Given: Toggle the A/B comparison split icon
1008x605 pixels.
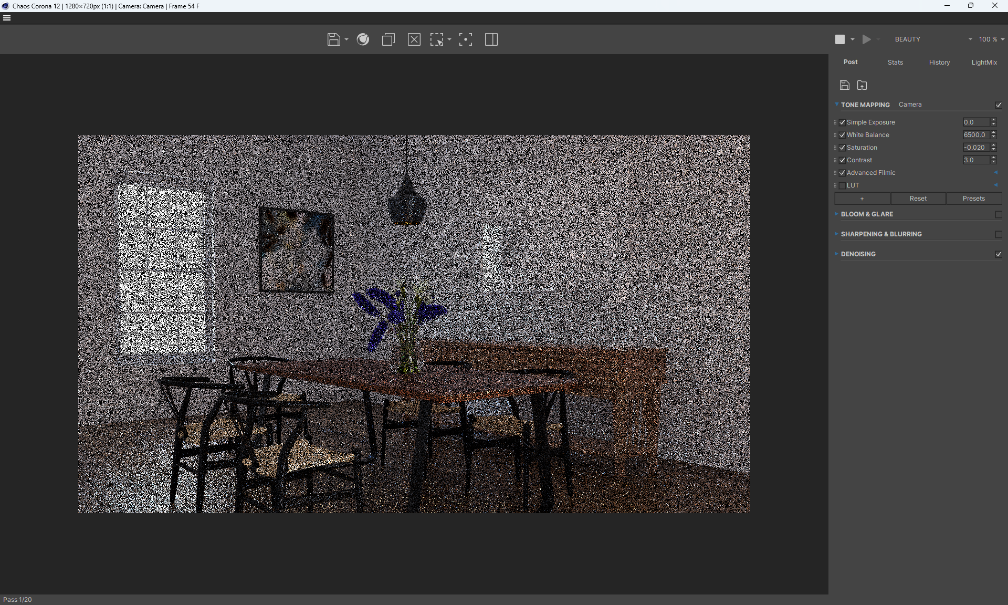Looking at the screenshot, I should click(x=491, y=39).
